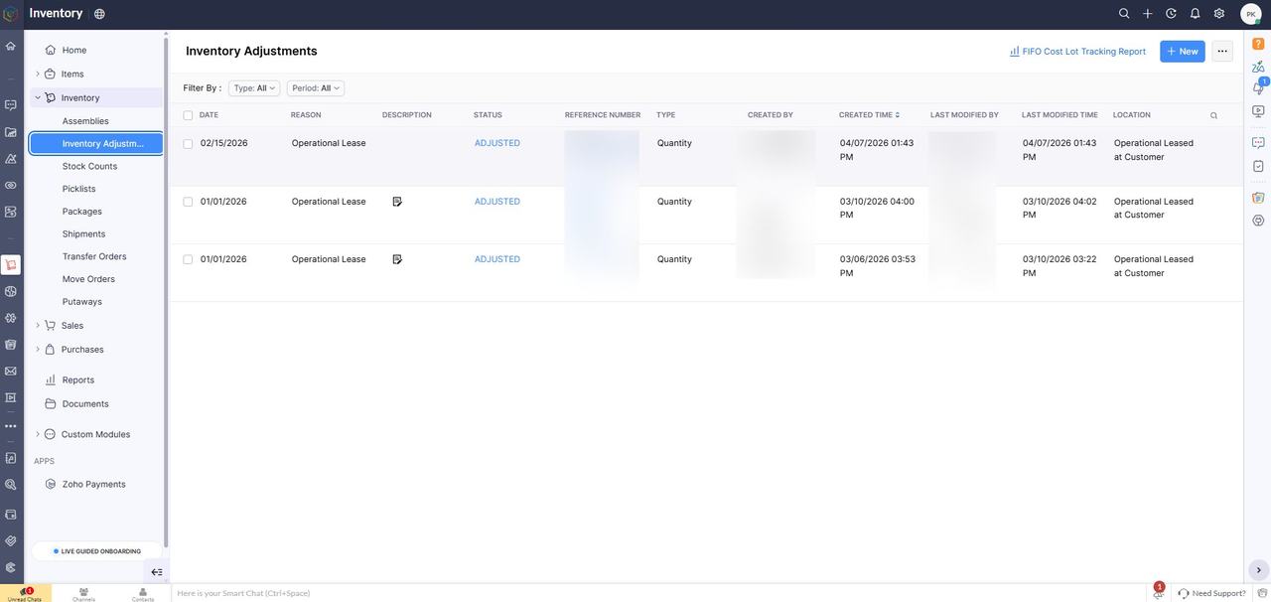Open Documents in the sidebar
This screenshot has width=1271, height=602.
point(85,403)
